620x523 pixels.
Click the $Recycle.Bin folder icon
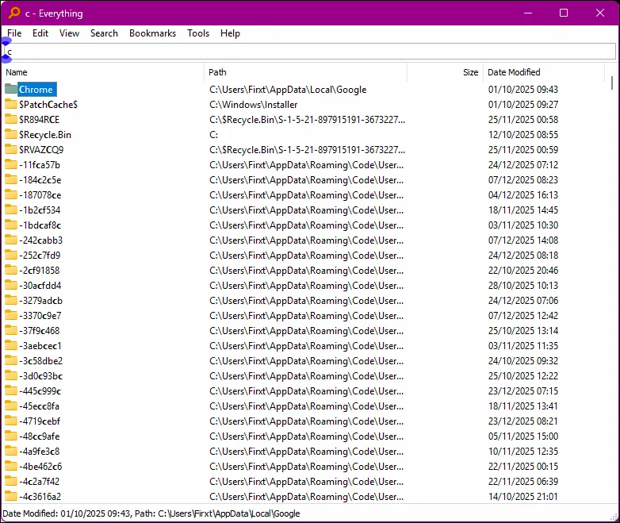(x=11, y=134)
